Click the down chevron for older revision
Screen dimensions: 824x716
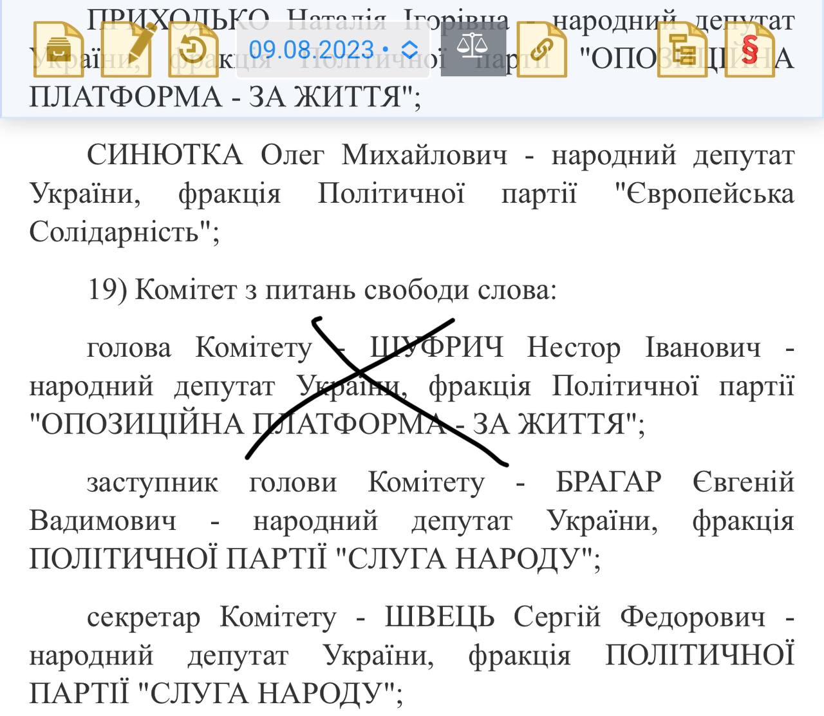click(411, 54)
